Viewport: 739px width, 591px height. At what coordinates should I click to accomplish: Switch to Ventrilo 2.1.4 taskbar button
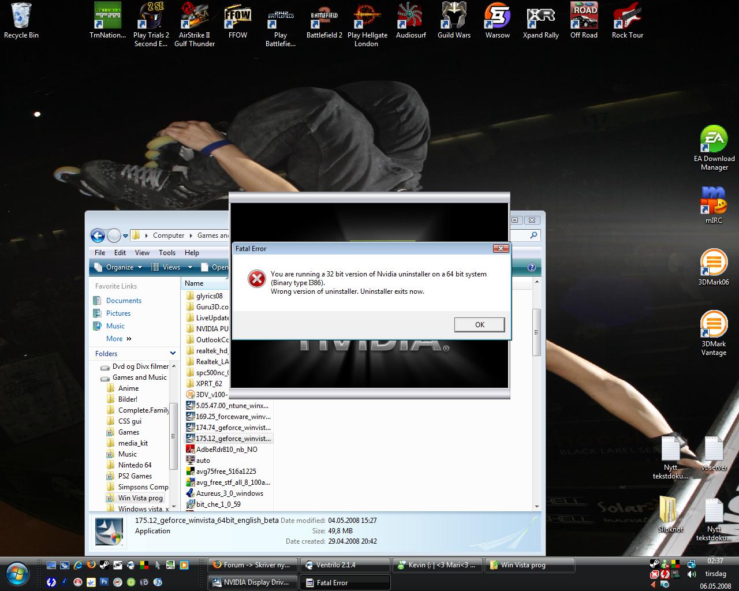(x=345, y=565)
